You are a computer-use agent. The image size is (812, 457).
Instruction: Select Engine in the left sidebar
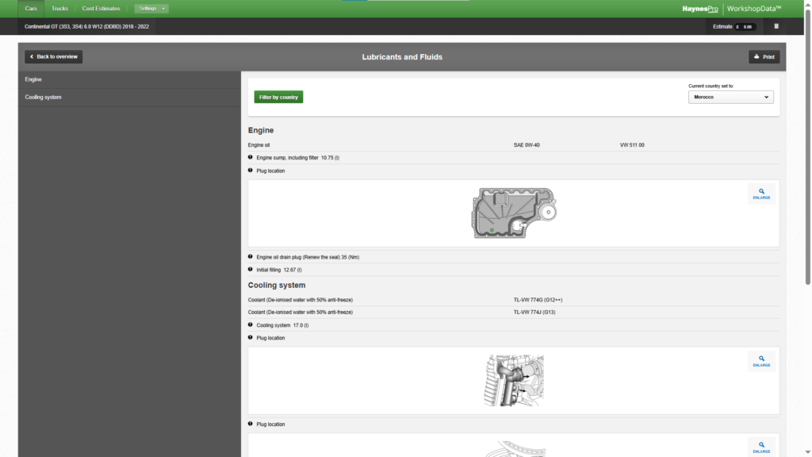point(129,79)
